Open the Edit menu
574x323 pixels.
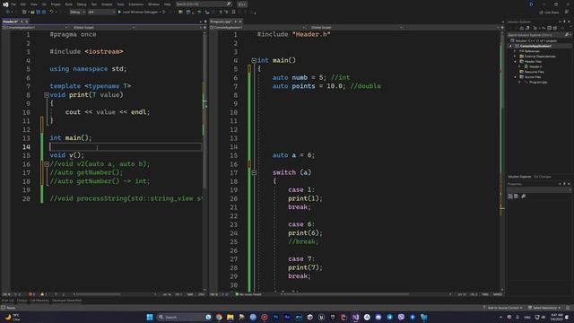pyautogui.click(x=23, y=4)
